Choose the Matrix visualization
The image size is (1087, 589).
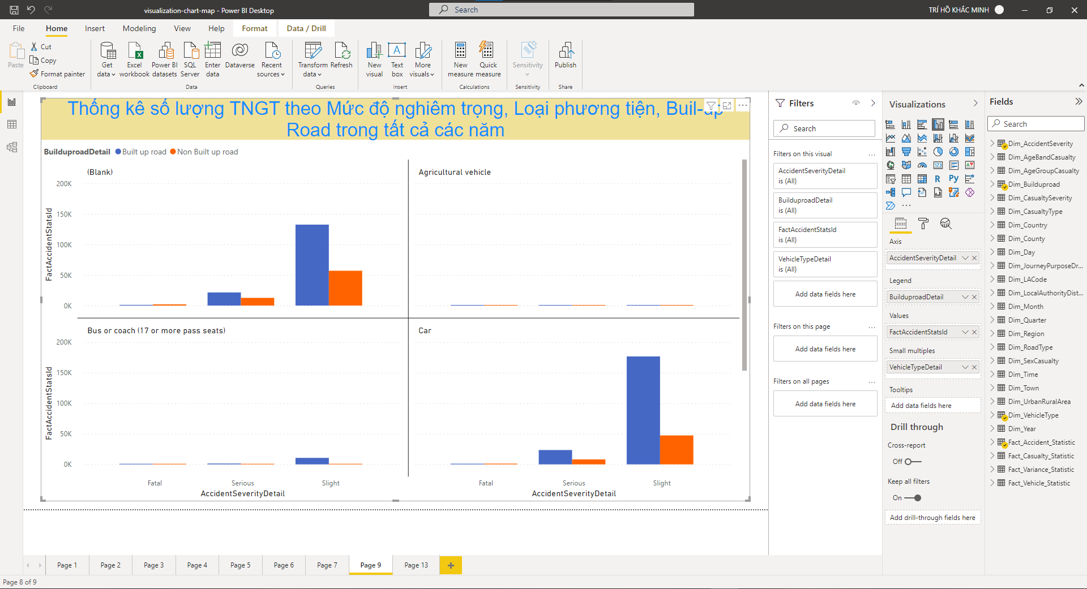(x=922, y=179)
